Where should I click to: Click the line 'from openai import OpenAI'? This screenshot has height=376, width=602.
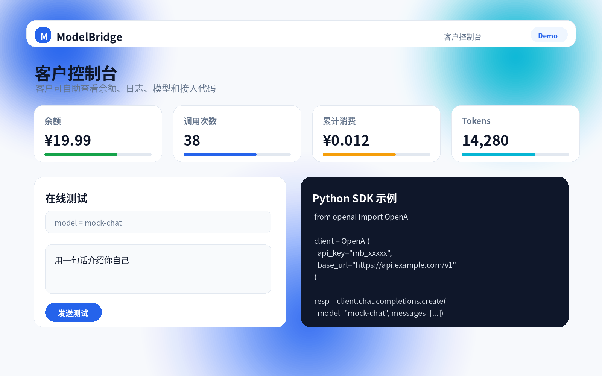click(x=362, y=217)
